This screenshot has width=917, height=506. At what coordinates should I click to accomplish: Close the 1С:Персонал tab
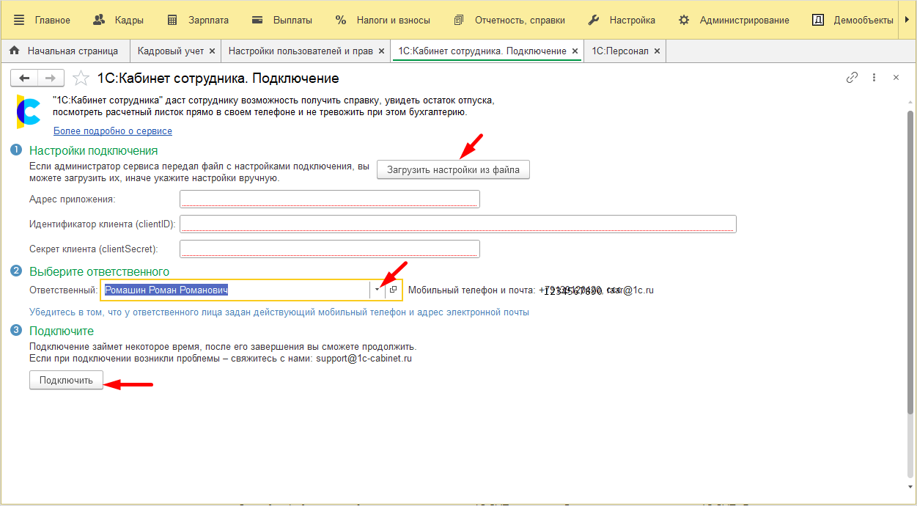[657, 51]
